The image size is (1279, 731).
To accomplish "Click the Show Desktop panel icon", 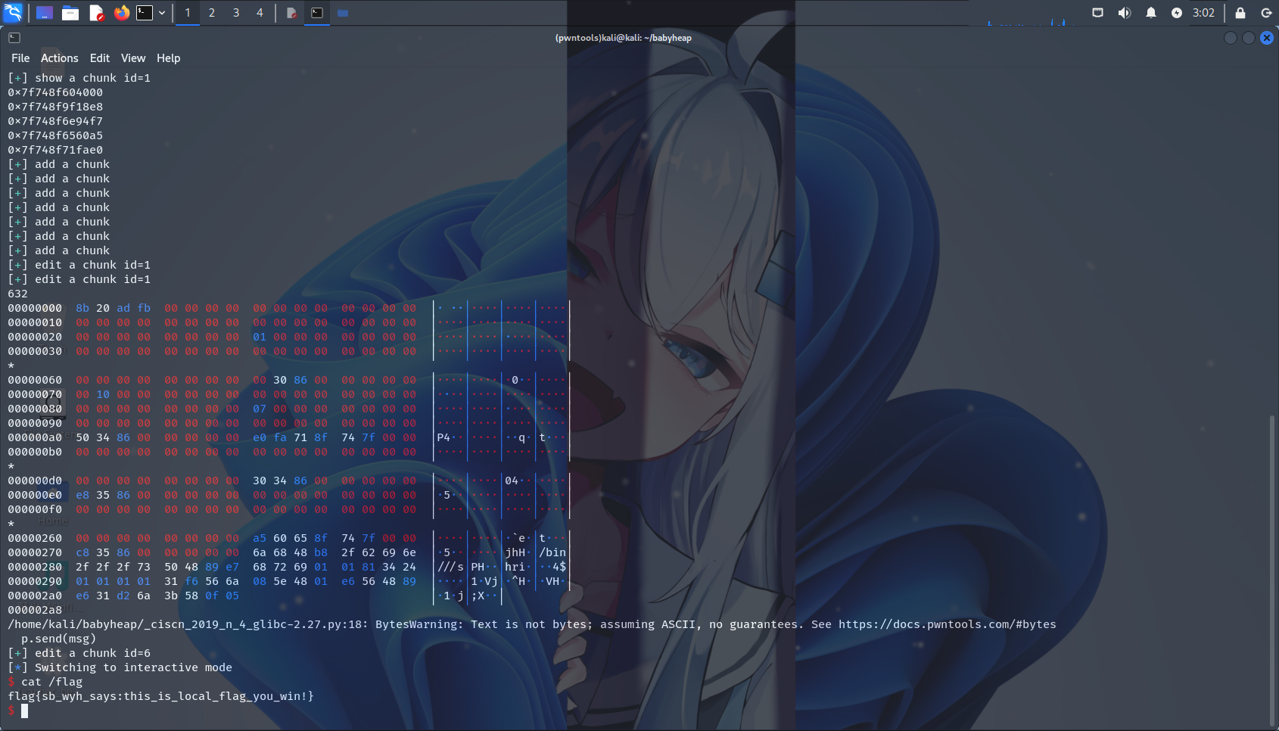I will click(45, 13).
